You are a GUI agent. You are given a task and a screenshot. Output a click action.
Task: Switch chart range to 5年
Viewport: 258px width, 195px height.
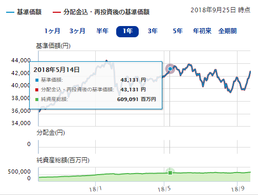pyautogui.click(x=178, y=31)
